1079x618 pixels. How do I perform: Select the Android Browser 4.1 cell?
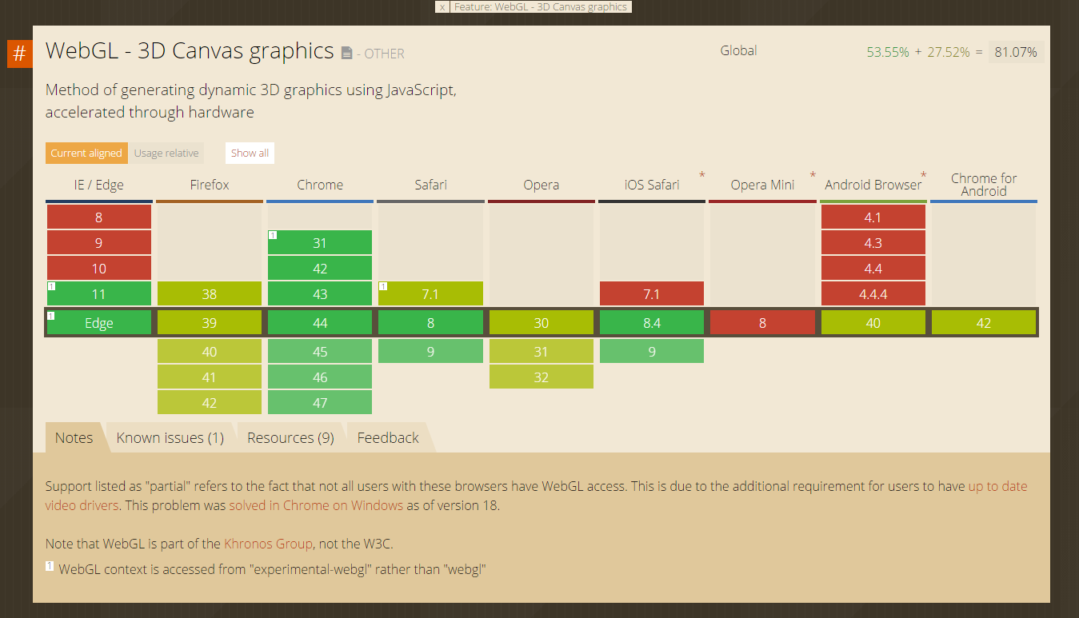[873, 217]
